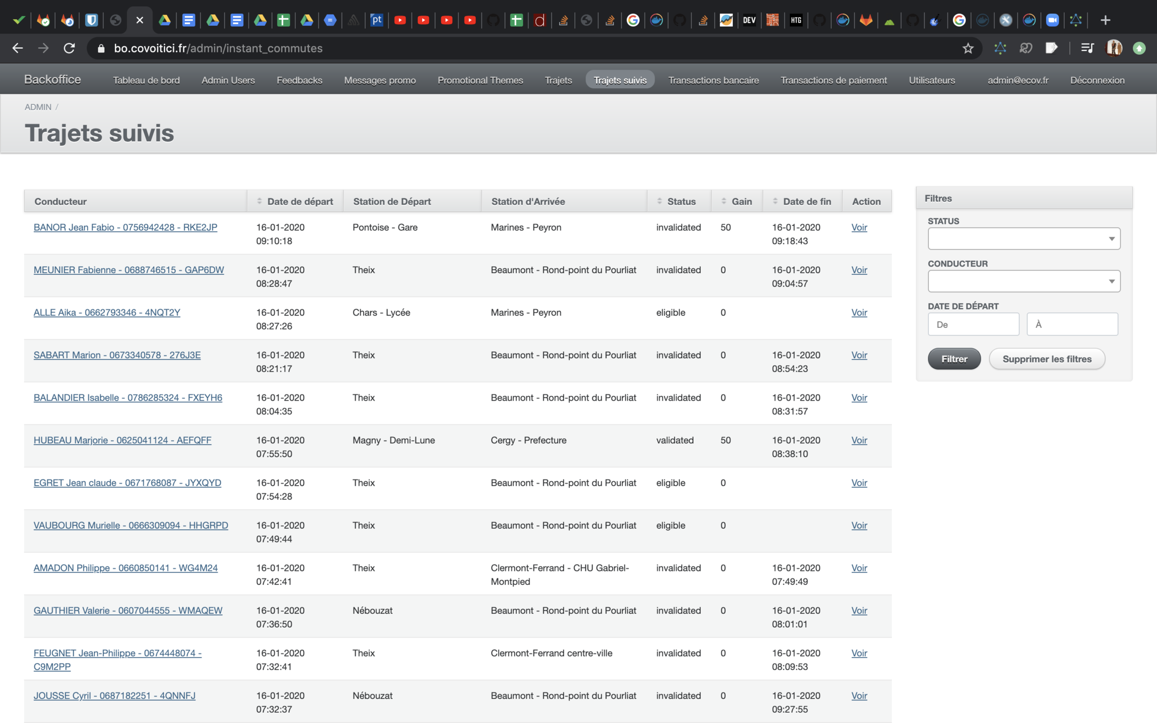The width and height of the screenshot is (1157, 723).
Task: Open the STATUS filter dropdown
Action: click(1024, 239)
